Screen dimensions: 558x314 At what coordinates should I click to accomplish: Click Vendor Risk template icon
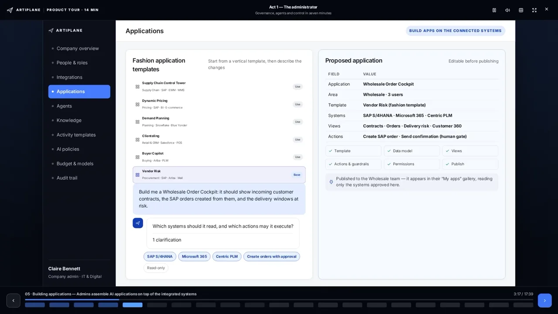click(x=137, y=175)
